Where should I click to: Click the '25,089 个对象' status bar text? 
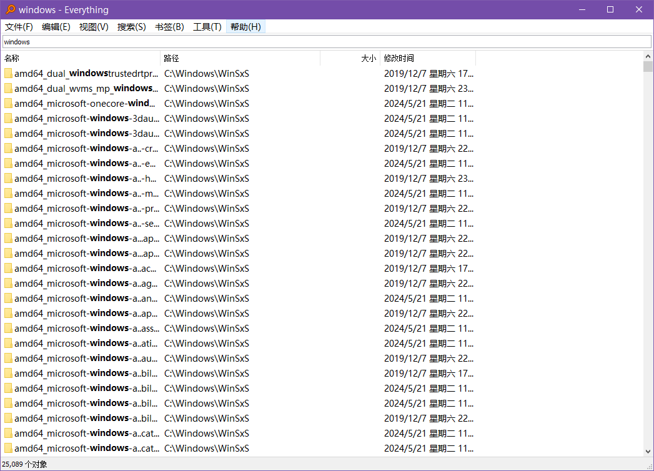[x=24, y=464]
